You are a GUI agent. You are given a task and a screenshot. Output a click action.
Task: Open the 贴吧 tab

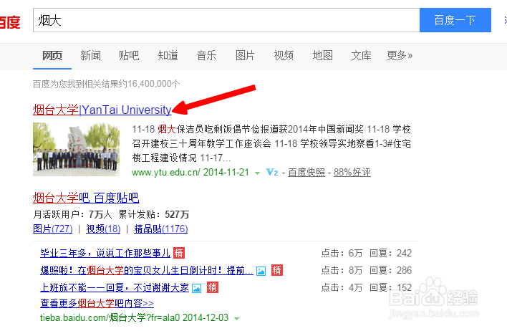[x=129, y=55]
